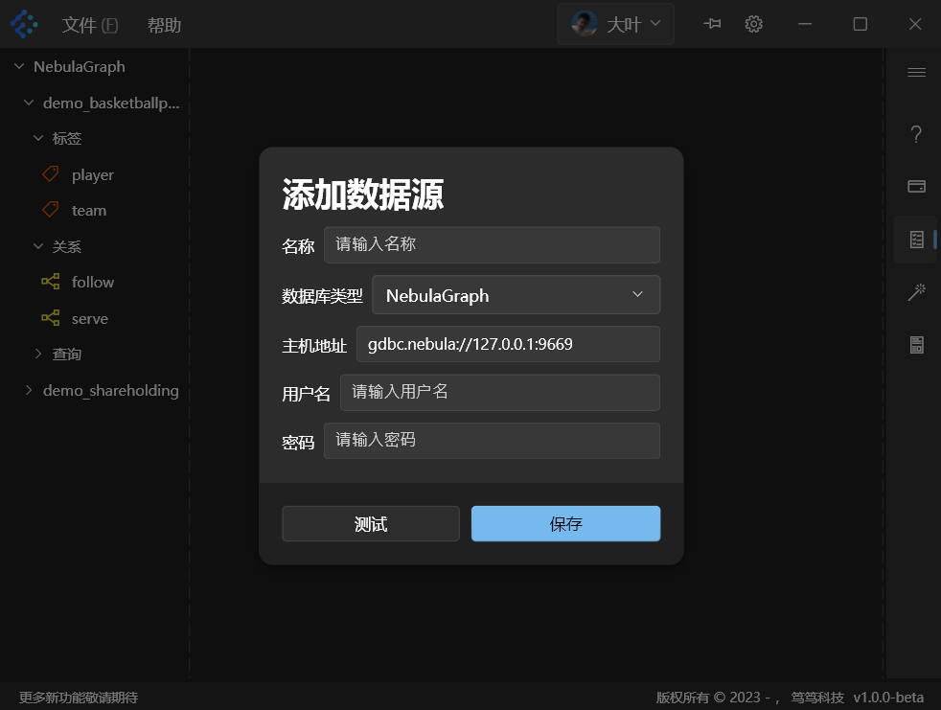This screenshot has height=710, width=941.
Task: Collapse the NebulaGraph root node
Action: 19,66
